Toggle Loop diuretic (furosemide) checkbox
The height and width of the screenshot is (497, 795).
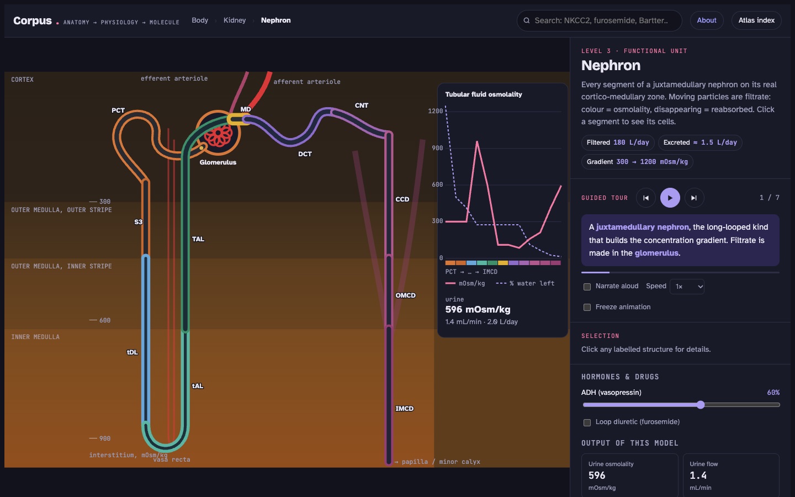click(587, 422)
